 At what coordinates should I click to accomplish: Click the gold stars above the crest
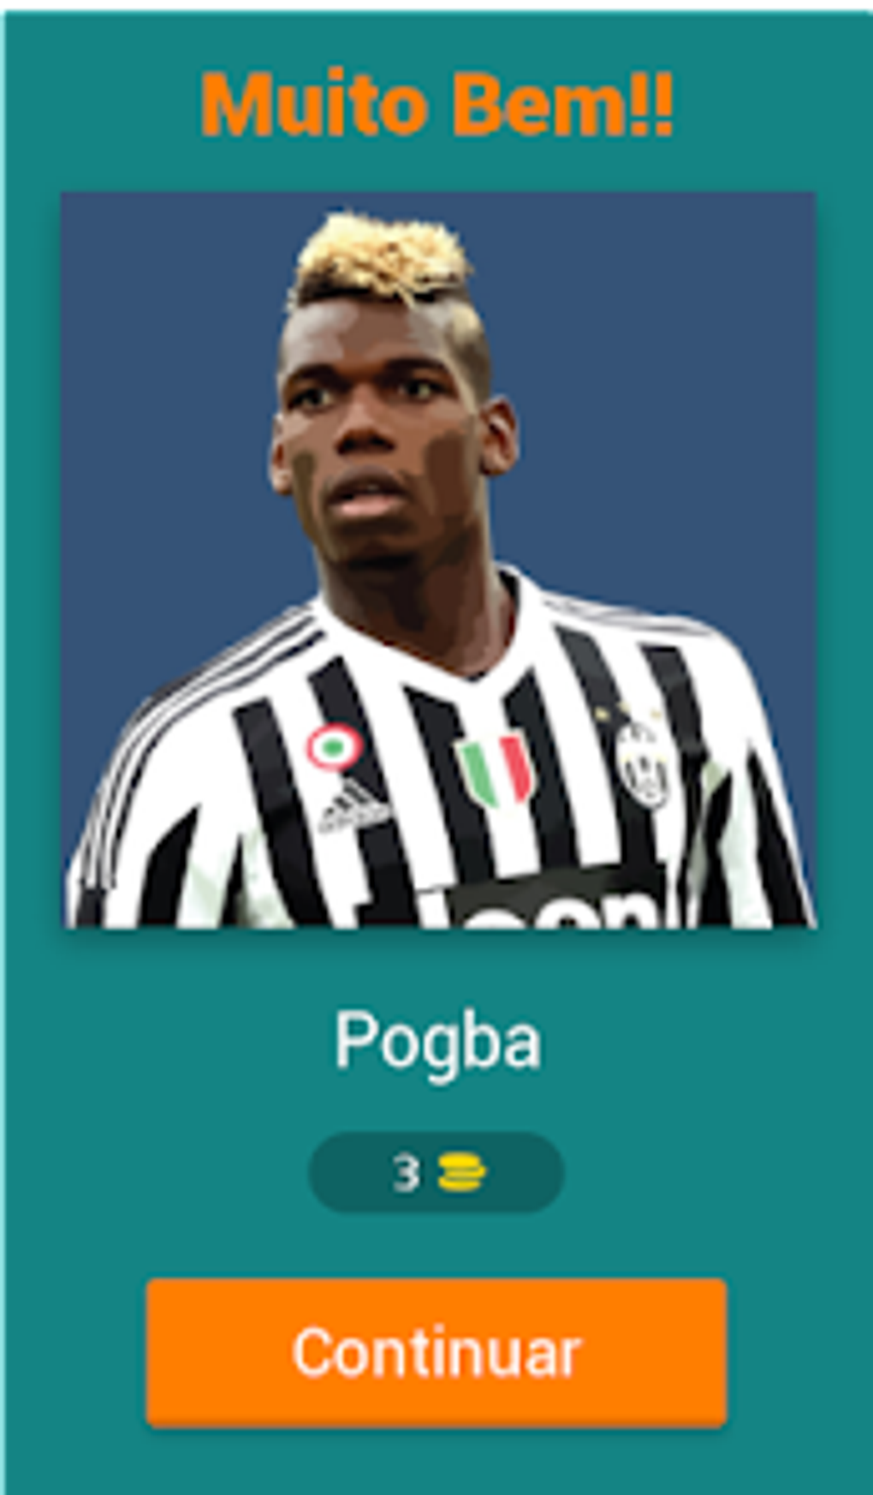[x=628, y=712]
